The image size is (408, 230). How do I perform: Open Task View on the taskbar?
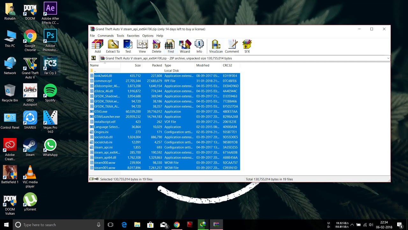point(110,225)
